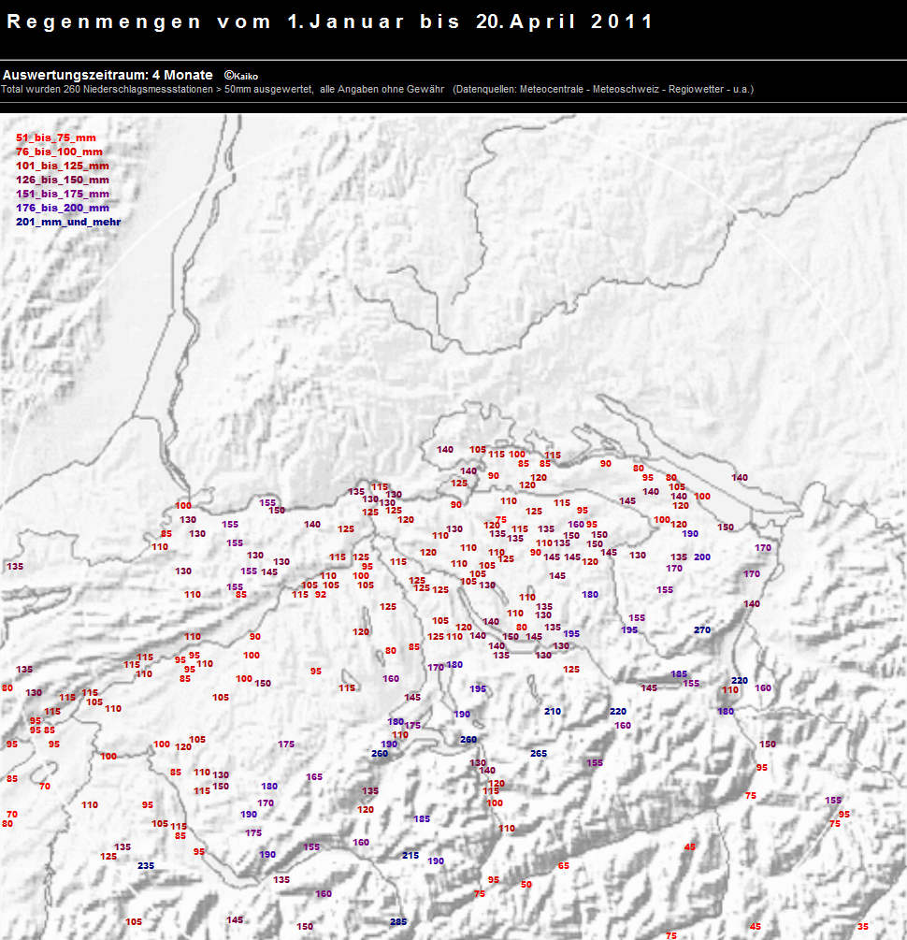Select the 210 mm station marker
Screen dimensions: 907x940
(x=553, y=712)
